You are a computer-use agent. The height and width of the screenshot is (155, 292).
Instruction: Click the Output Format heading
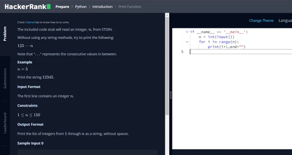pyautogui.click(x=30, y=125)
